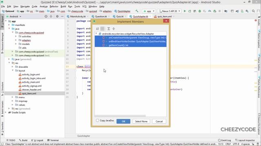
Task: Click the Make Project hammer icon
Action: click(137, 11)
